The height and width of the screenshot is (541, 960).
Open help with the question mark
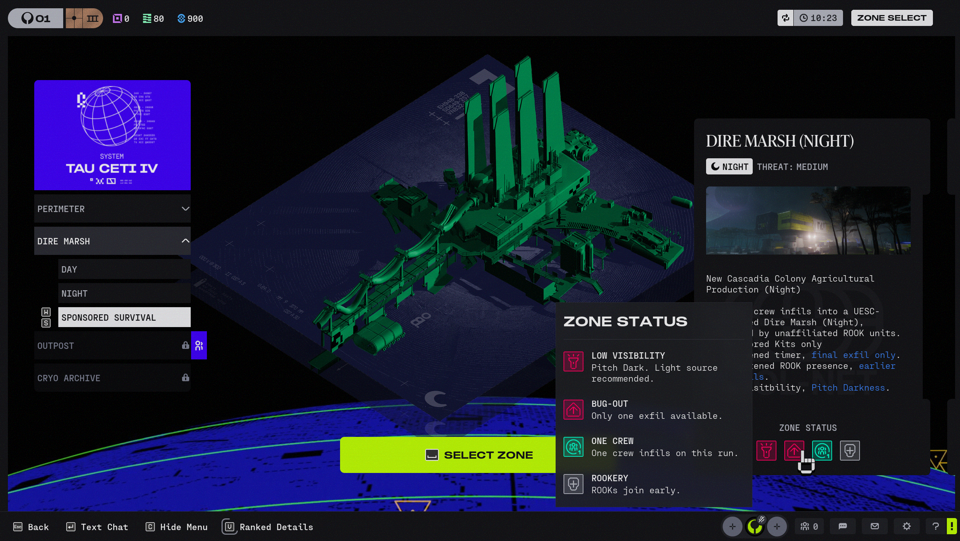(936, 526)
